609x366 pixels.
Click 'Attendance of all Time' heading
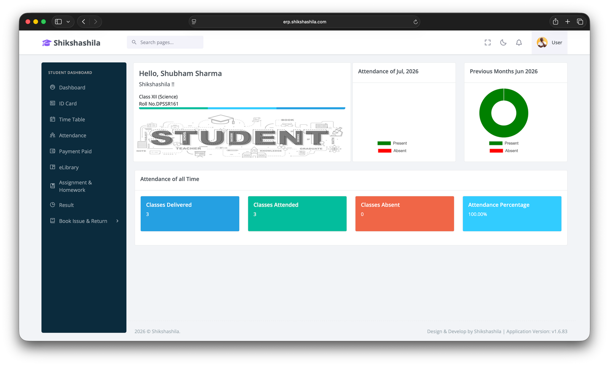[x=170, y=179]
